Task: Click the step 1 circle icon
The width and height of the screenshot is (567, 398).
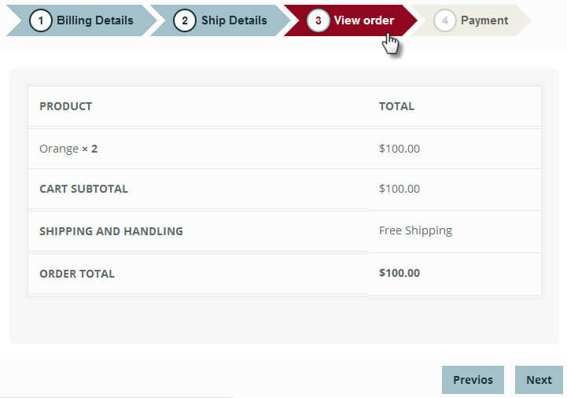Action: point(41,20)
